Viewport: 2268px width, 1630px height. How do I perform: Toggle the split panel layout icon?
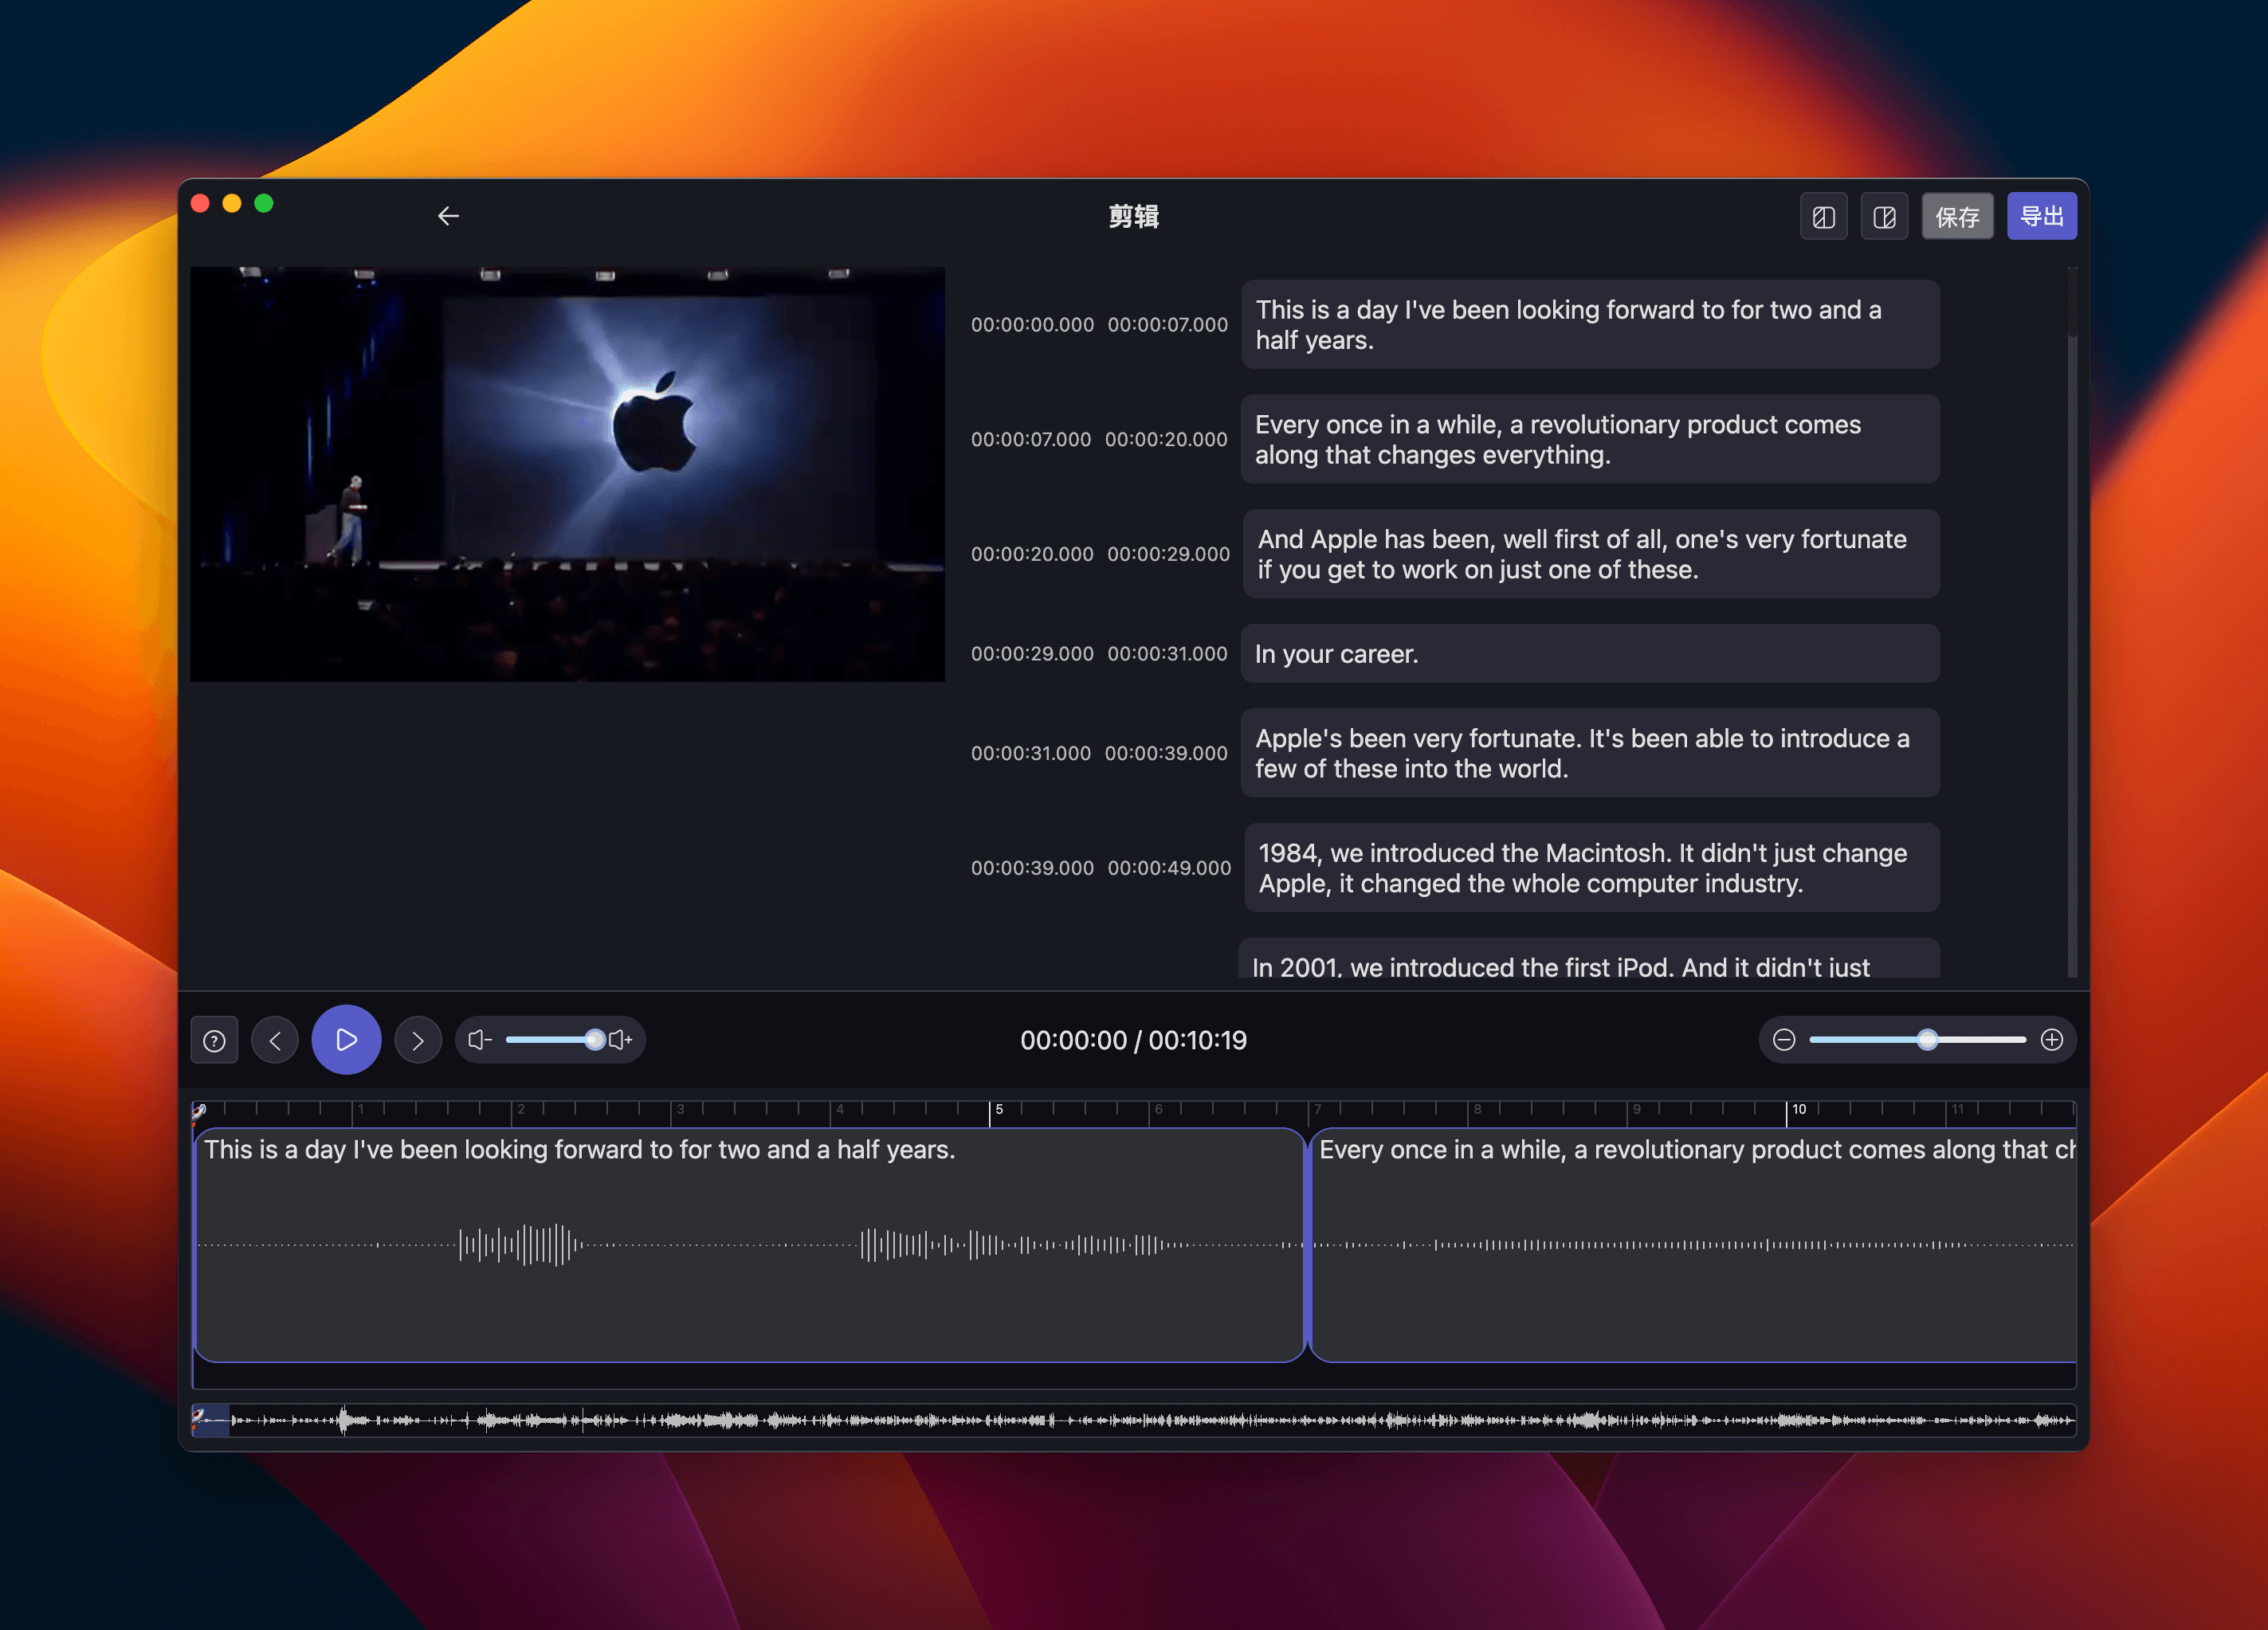[x=1884, y=217]
